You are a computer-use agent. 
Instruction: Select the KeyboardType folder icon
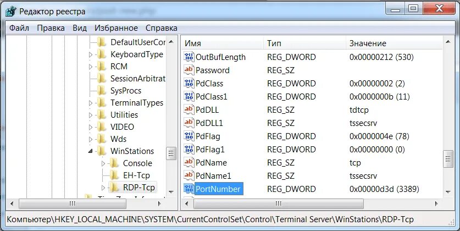(x=102, y=54)
